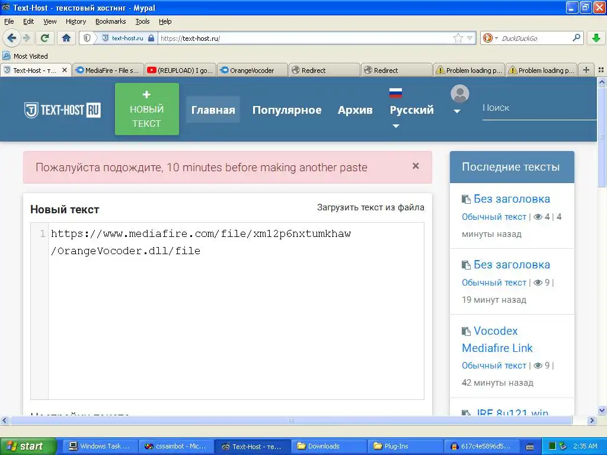Click inside the paste text editor area

click(236, 310)
